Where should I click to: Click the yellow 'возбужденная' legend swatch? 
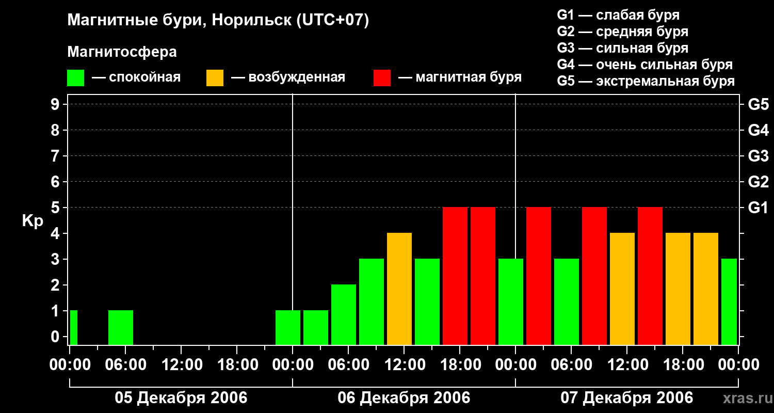pos(215,78)
